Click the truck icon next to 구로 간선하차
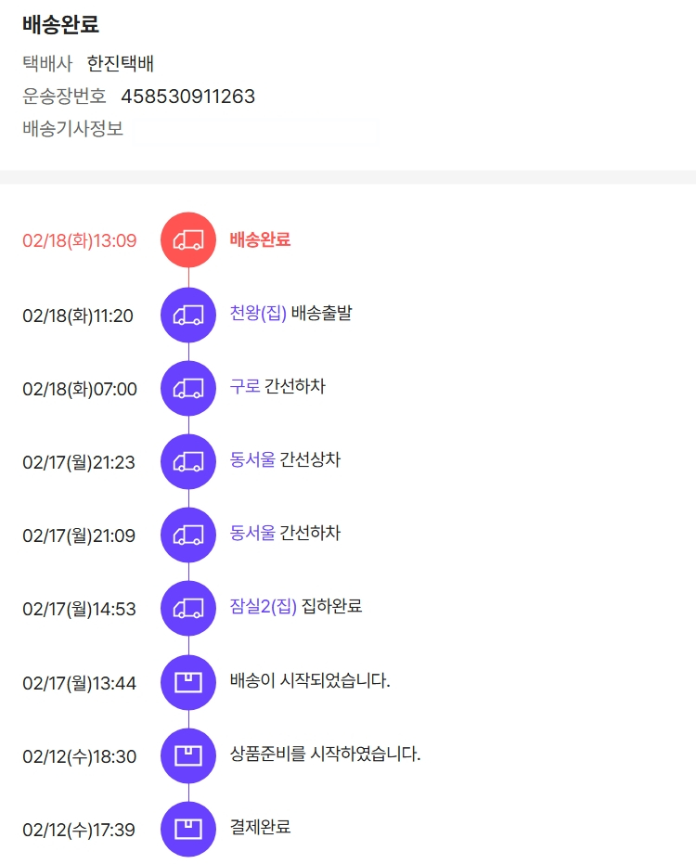The width and height of the screenshot is (696, 864). [x=188, y=388]
